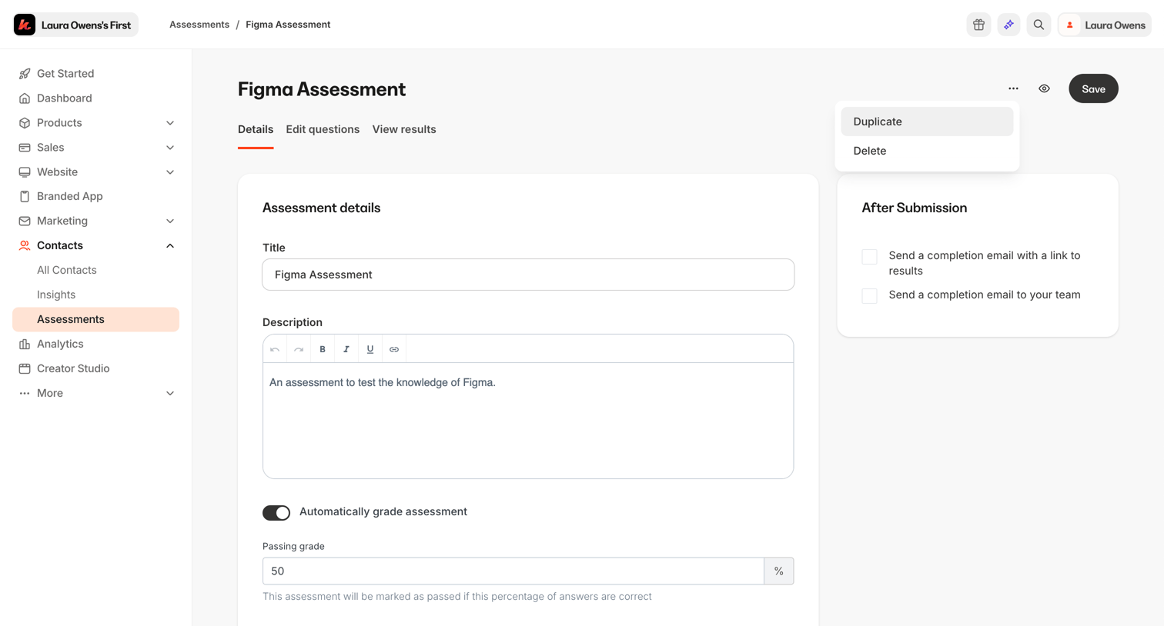Click the Website monitor icon

point(25,172)
